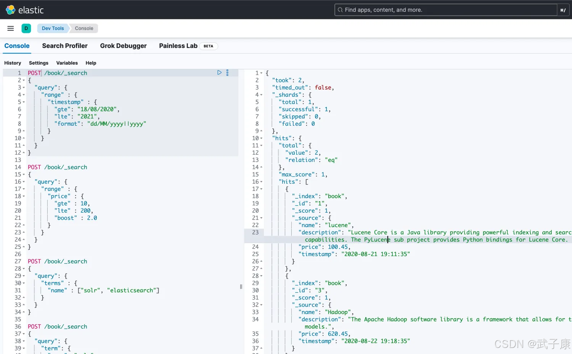The image size is (572, 354).
Task: Click the search magnifier icon
Action: pyautogui.click(x=340, y=10)
